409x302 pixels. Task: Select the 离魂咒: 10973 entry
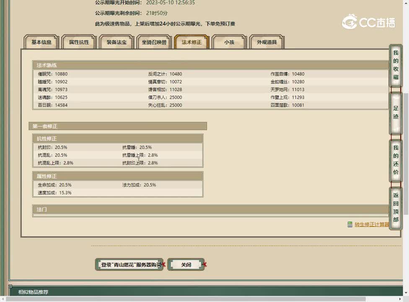click(x=53, y=89)
